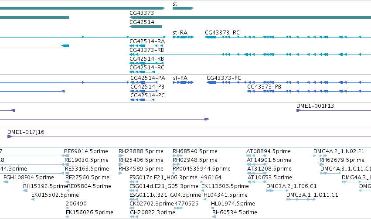Select the CG43373-PC protein label
Screen dimensions: 371x219
click(x=224, y=78)
